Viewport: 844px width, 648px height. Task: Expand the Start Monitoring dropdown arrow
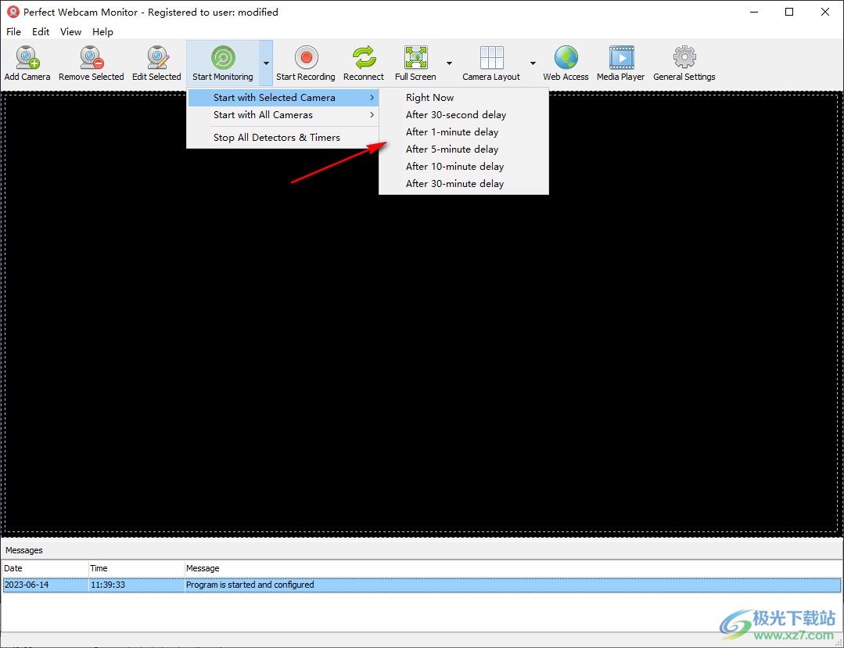click(266, 63)
